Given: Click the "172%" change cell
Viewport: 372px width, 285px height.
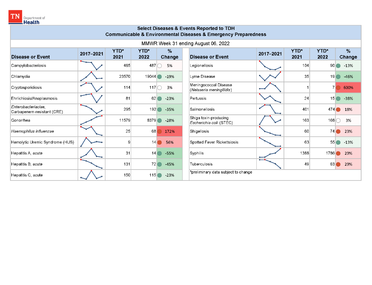Looking at the screenshot, I should click(x=170, y=131).
